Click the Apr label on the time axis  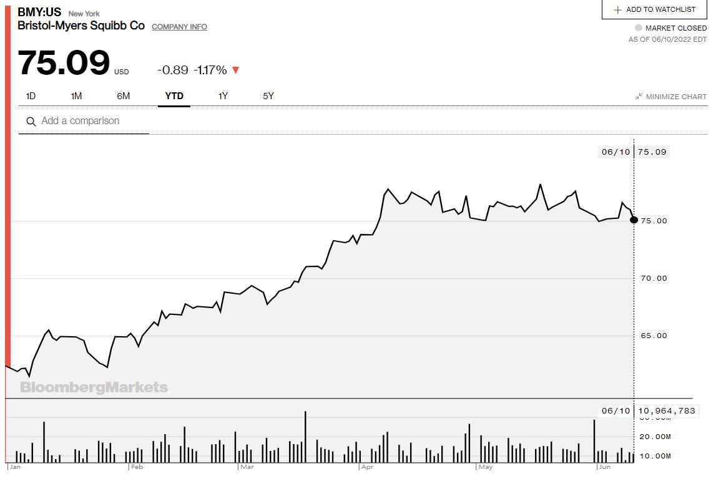pyautogui.click(x=366, y=467)
